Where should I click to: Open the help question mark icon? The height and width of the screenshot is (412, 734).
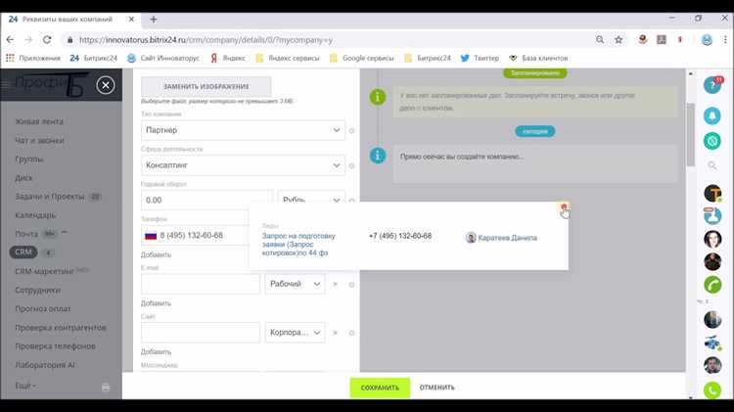pyautogui.click(x=712, y=85)
